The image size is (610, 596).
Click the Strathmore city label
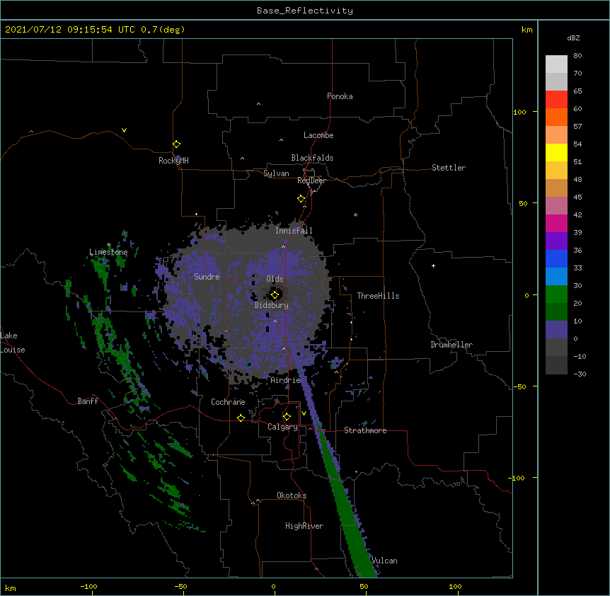365,430
